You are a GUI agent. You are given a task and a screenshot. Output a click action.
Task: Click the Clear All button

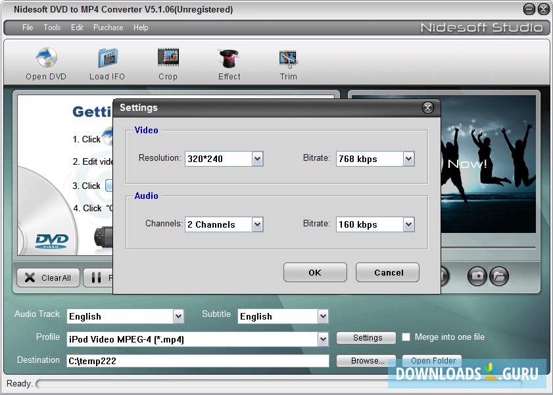48,278
